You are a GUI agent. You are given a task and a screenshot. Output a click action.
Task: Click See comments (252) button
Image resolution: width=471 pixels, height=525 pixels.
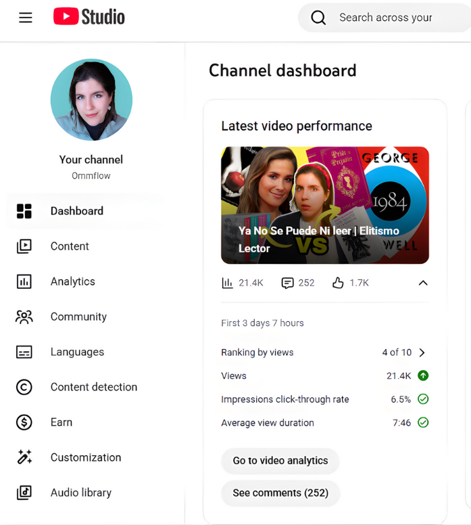pos(280,493)
